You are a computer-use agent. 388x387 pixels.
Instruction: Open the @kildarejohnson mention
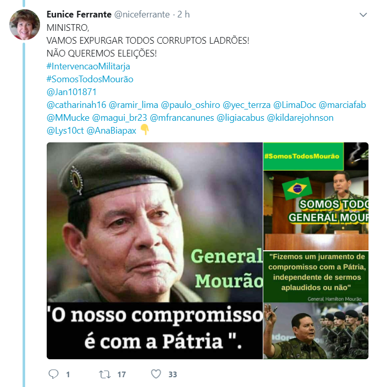300,118
